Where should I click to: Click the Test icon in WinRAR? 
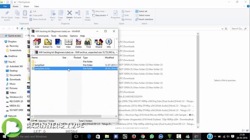tap(58, 43)
